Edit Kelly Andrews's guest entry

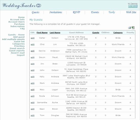[x=33, y=77]
